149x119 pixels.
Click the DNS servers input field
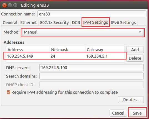pyautogui.click(x=92, y=68)
